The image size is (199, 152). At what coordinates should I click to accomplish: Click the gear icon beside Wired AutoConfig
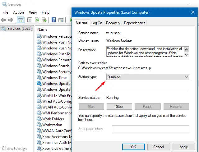(39, 101)
